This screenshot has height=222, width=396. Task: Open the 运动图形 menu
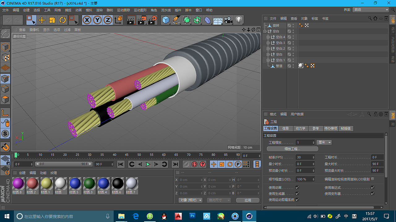pos(140,10)
